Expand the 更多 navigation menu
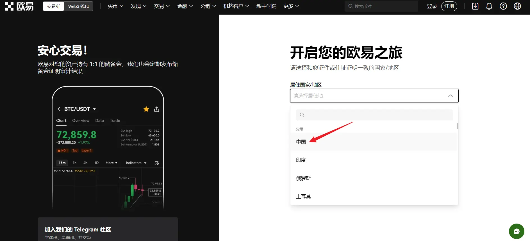530x241 pixels. (x=291, y=6)
